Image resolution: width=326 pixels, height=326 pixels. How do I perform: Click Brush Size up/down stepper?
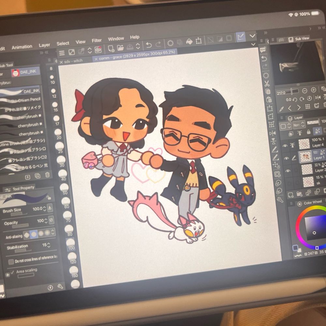44,209
